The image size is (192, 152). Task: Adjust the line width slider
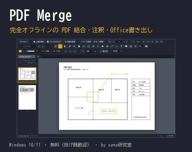point(30,51)
